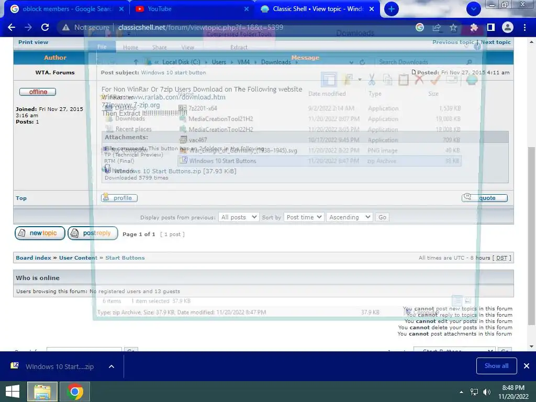The height and width of the screenshot is (402, 536).
Task: Switch to the YouTube tab
Action: [192, 9]
